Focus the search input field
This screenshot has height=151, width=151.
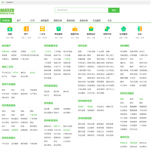tap(82, 10)
